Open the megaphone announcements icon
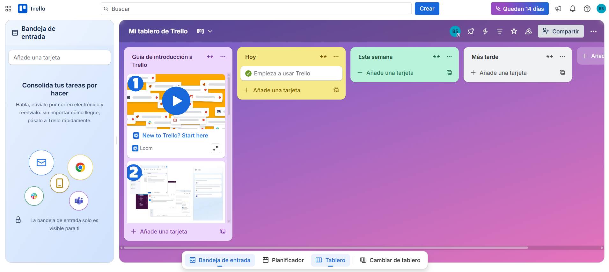The width and height of the screenshot is (609, 272). coord(558,9)
